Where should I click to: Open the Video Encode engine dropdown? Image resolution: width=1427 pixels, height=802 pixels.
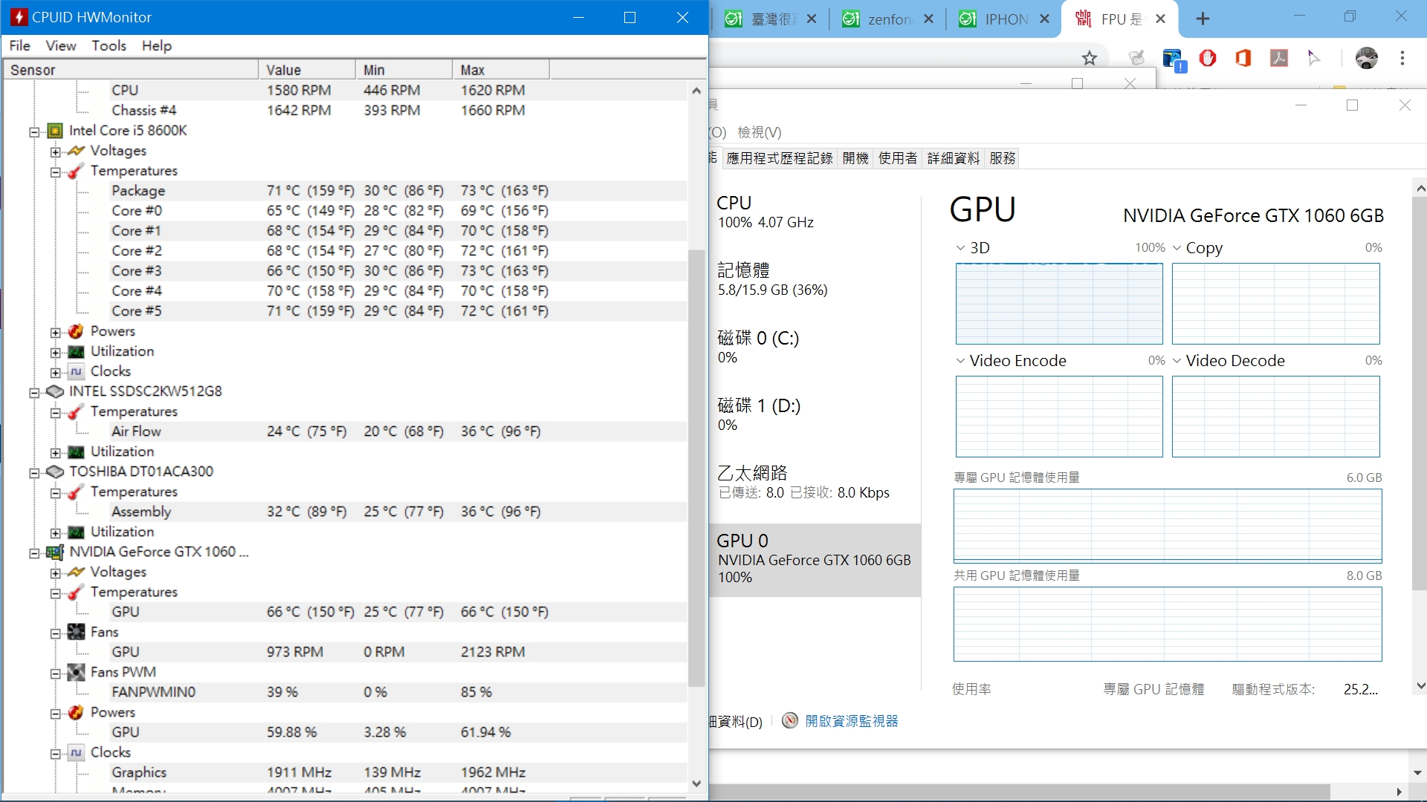[960, 361]
